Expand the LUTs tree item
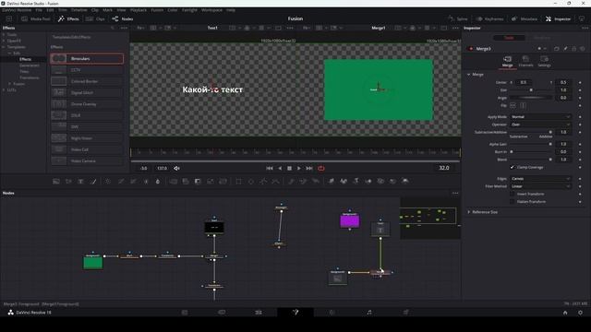This screenshot has width=591, height=332. [x=4, y=90]
